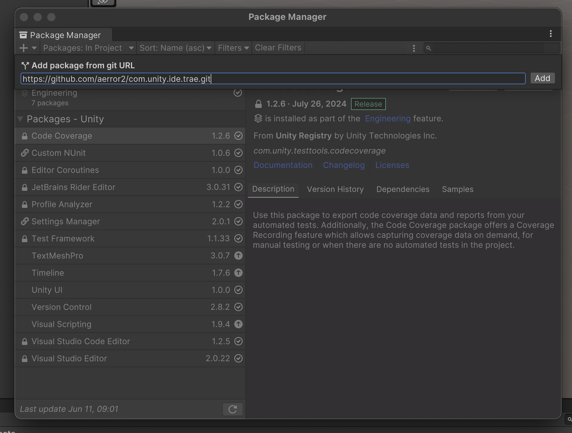572x433 pixels.
Task: Click the installed checkmark icon for Code Coverage
Action: [238, 136]
